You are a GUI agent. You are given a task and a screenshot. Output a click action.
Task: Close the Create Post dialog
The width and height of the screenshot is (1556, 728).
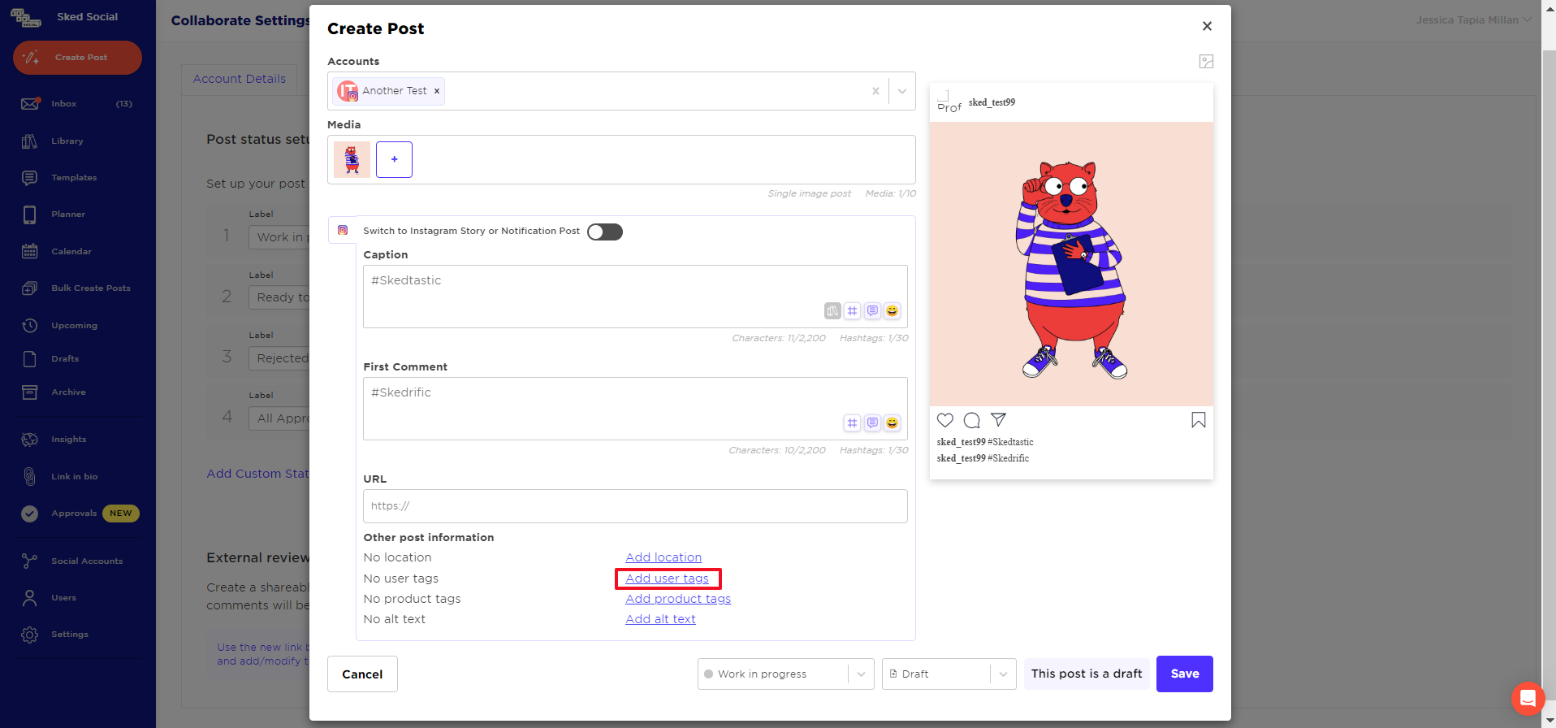coord(1207,26)
